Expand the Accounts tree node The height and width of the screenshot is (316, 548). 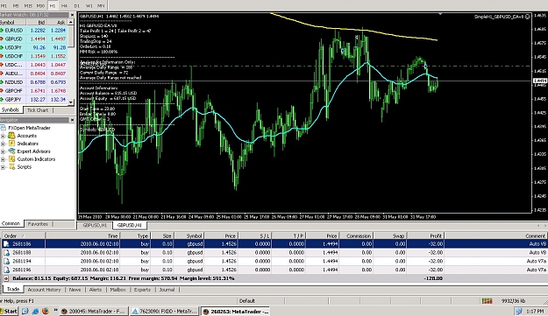coord(4,136)
